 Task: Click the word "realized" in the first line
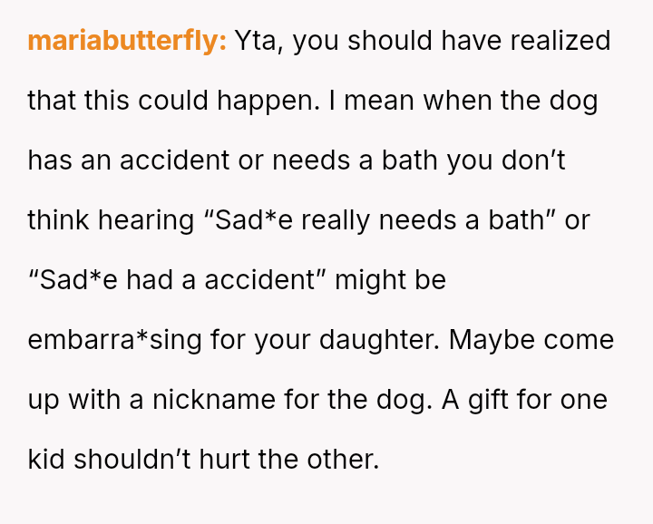click(x=560, y=41)
